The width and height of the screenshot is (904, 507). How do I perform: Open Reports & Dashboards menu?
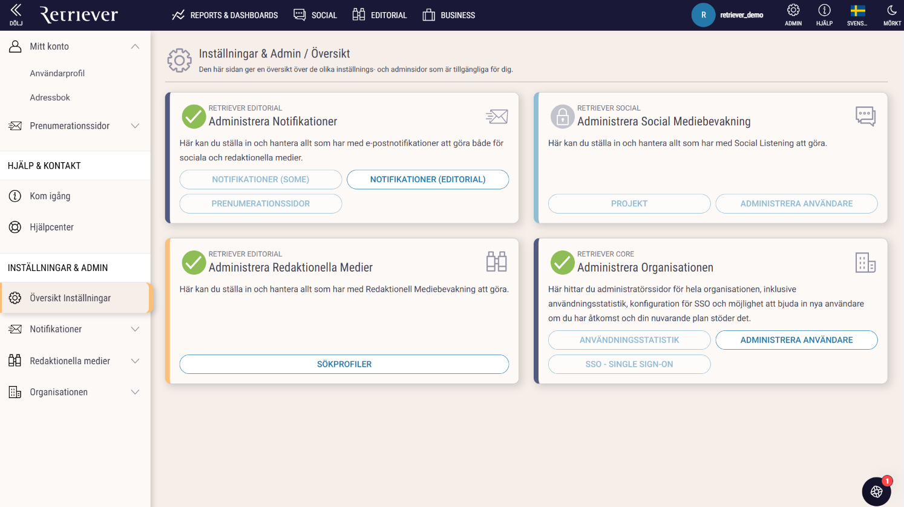(x=224, y=15)
